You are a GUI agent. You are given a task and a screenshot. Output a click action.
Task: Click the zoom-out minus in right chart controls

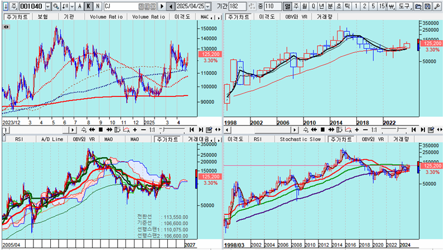point(365,130)
